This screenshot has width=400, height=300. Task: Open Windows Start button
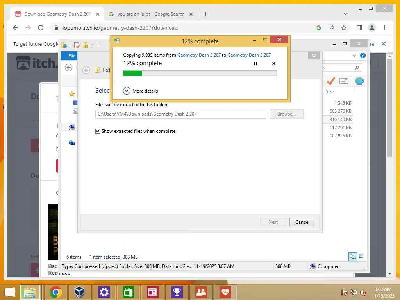pos(10,292)
